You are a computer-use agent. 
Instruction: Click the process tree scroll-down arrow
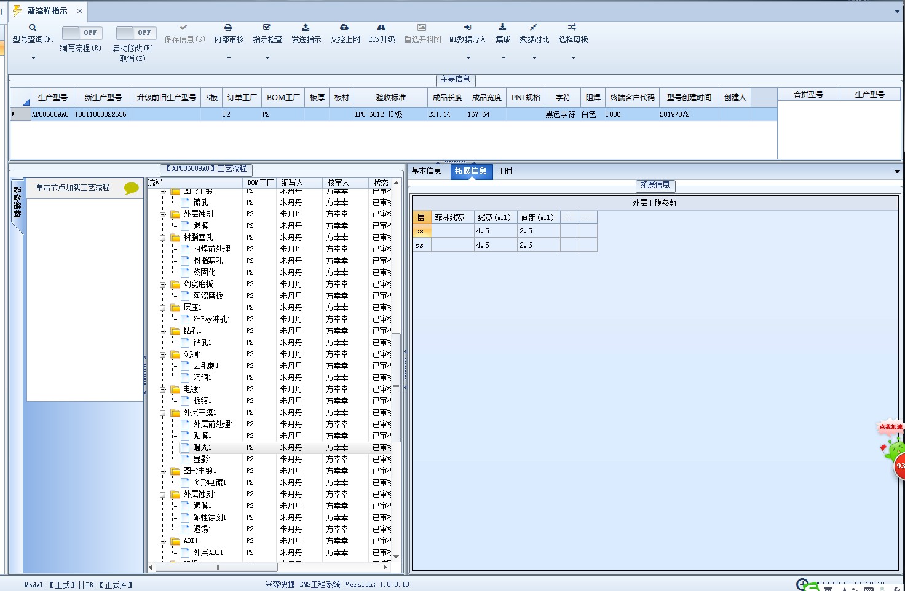pos(397,557)
